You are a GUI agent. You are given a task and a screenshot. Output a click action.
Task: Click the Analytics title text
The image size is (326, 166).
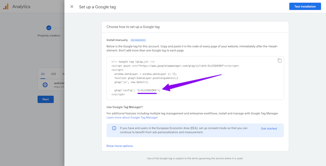[x=21, y=6]
